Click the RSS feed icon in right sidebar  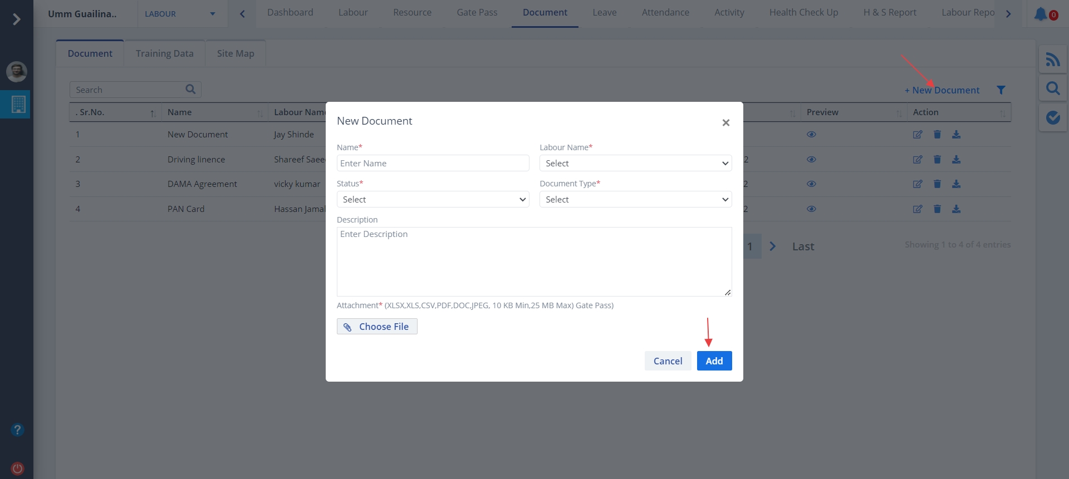(x=1052, y=60)
